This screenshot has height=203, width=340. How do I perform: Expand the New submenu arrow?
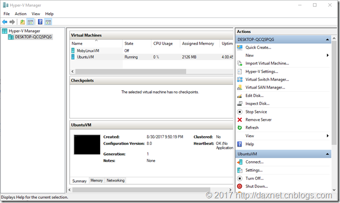327,55
